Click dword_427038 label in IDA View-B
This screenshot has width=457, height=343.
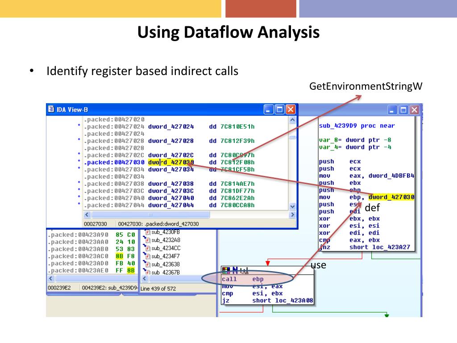(171, 184)
